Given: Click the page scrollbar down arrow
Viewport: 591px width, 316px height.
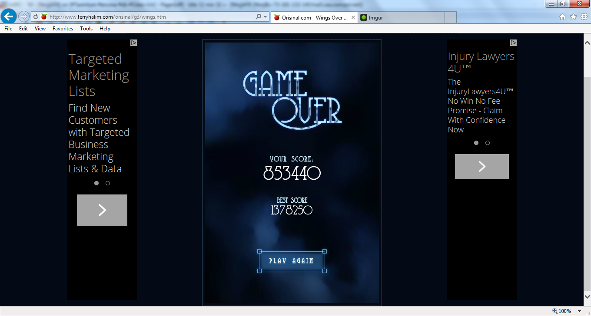Looking at the screenshot, I should click(x=587, y=296).
